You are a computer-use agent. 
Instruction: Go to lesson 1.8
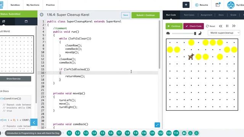(x=127, y=133)
